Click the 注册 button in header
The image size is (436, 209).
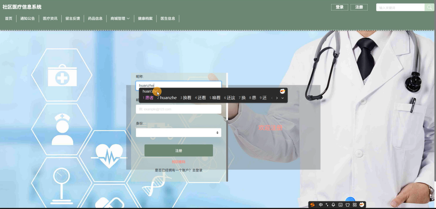click(x=359, y=7)
